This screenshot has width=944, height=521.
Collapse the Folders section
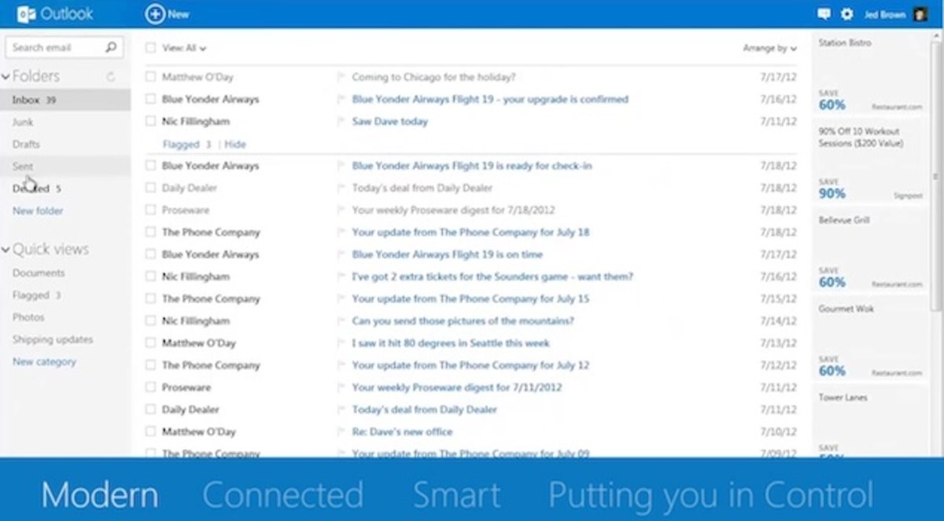tap(6, 76)
